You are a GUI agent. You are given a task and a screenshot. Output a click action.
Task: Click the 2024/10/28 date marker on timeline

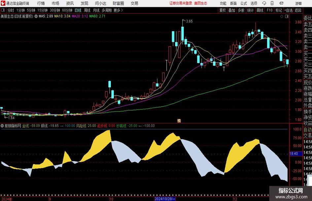(x=165, y=199)
